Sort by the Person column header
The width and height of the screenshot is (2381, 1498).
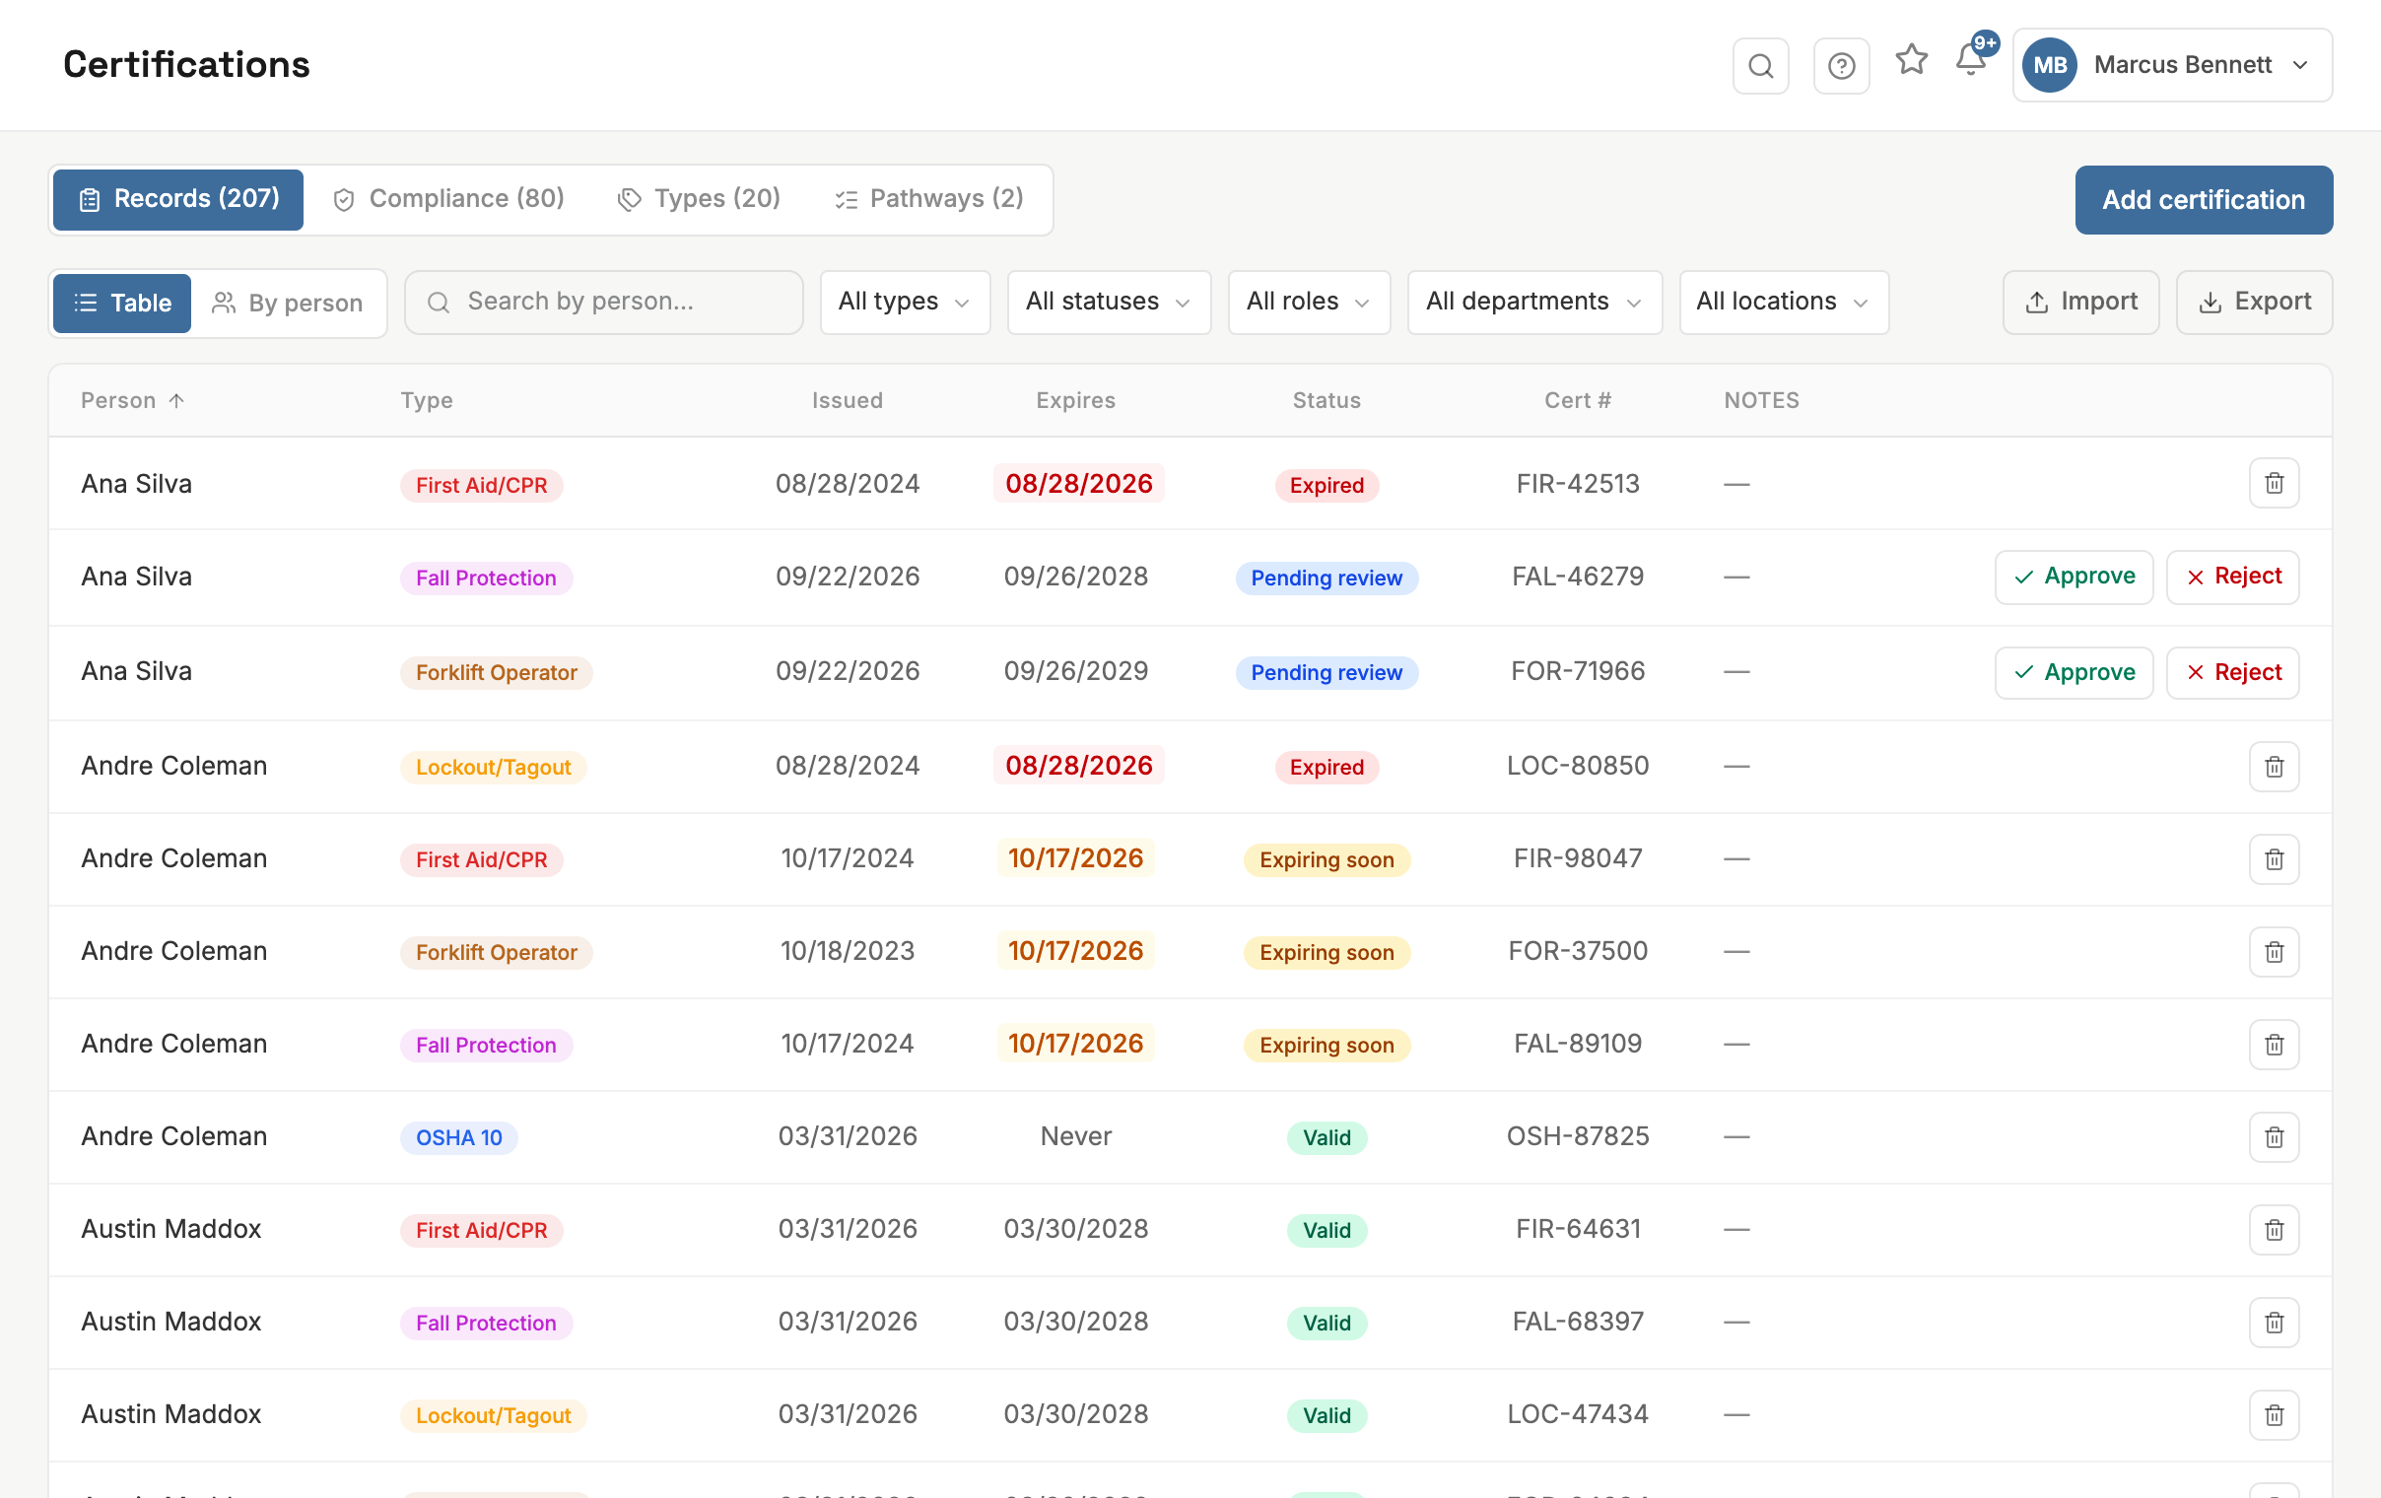(131, 400)
